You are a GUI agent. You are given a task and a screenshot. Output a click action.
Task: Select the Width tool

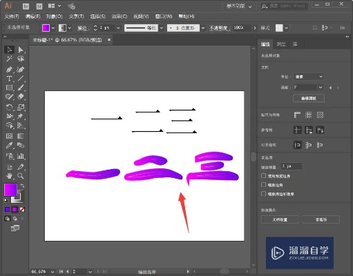point(9,116)
